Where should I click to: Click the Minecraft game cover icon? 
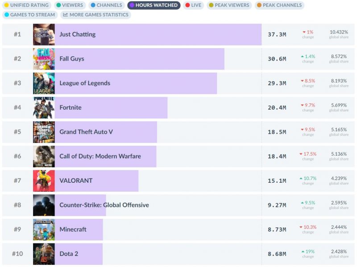tap(44, 230)
